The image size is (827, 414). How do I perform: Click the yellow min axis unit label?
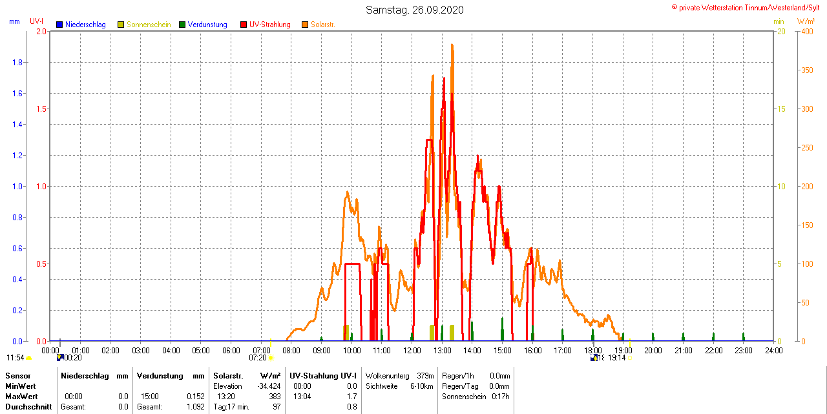pos(779,21)
